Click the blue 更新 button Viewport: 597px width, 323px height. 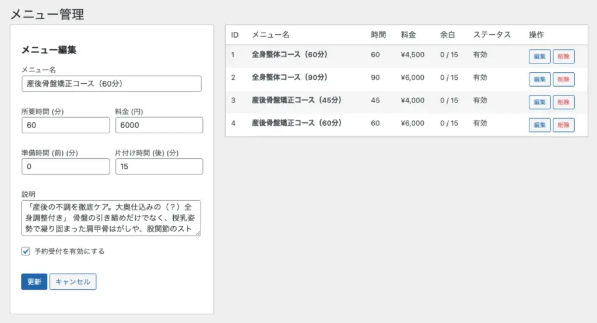tap(34, 282)
